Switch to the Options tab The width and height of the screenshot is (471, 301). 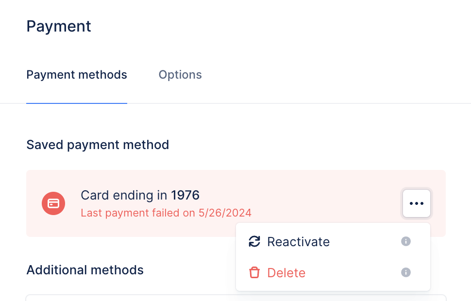click(x=180, y=75)
